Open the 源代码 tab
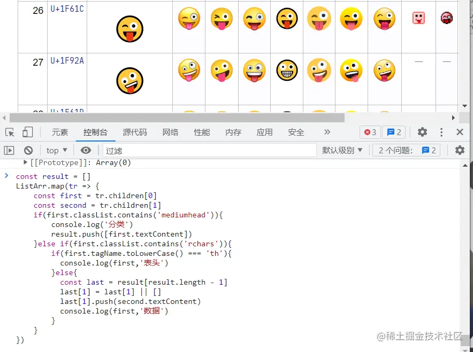This screenshot has width=473, height=352. (x=134, y=132)
